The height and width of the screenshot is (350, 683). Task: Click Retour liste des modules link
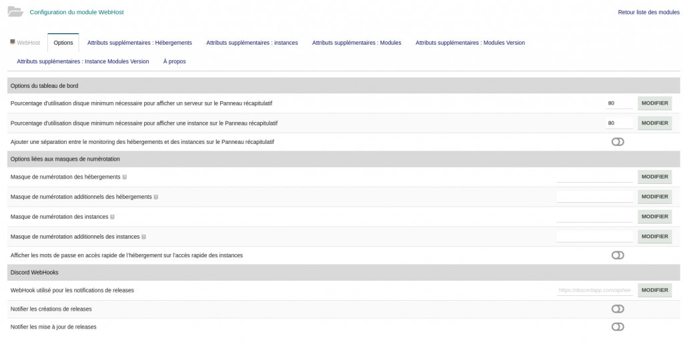click(x=648, y=12)
